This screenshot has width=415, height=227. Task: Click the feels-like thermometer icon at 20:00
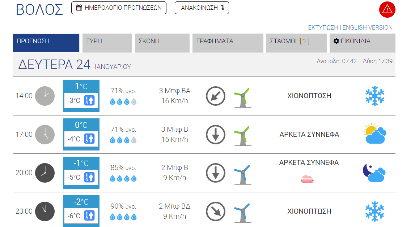coord(89,177)
